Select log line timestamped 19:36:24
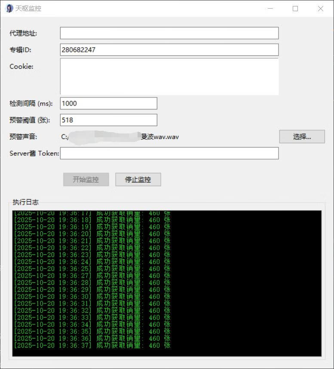The height and width of the screenshot is (369, 334). (92, 262)
